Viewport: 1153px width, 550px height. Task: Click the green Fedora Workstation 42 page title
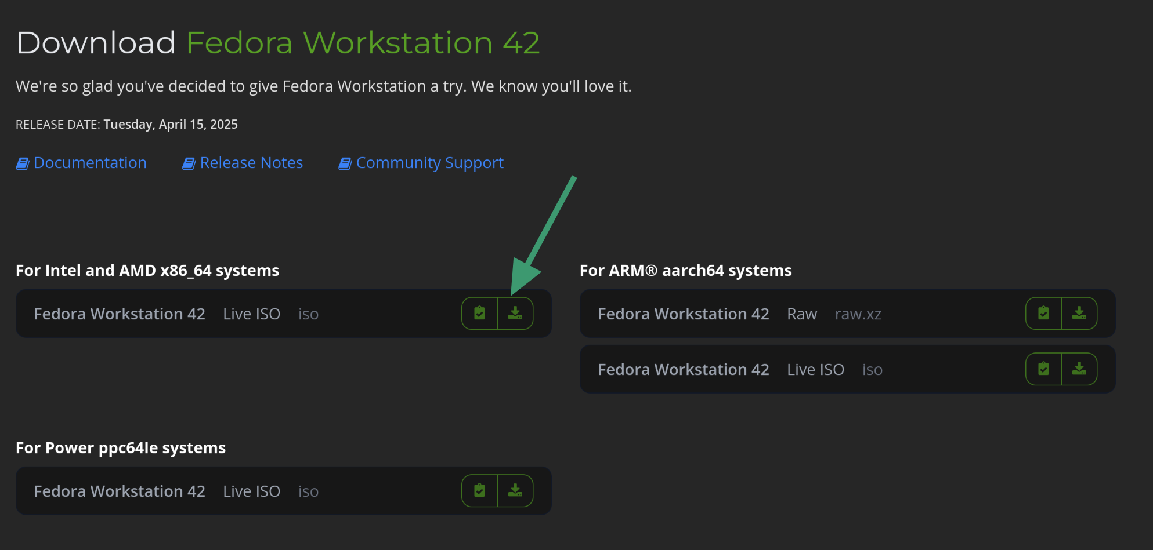[363, 43]
